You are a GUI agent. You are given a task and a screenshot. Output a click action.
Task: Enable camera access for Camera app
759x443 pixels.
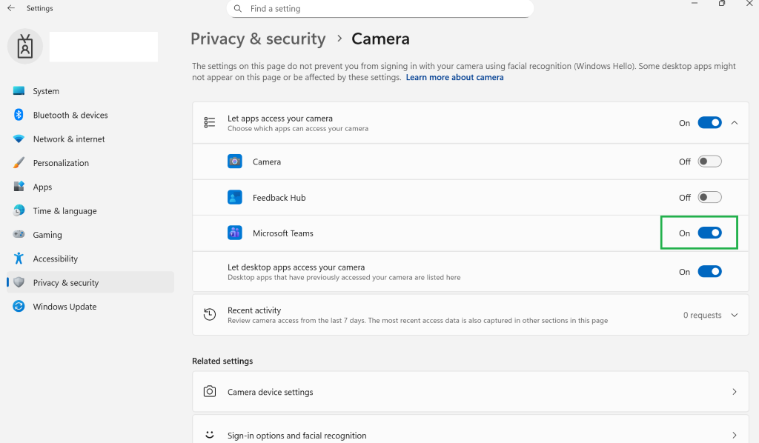pyautogui.click(x=709, y=161)
